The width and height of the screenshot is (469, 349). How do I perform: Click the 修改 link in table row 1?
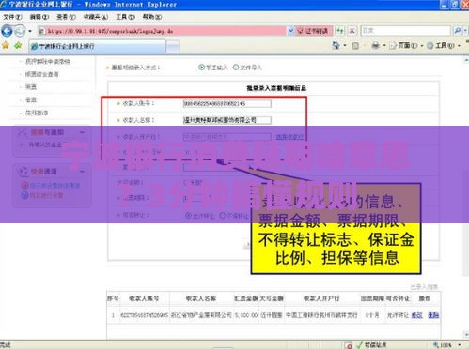click(x=416, y=315)
